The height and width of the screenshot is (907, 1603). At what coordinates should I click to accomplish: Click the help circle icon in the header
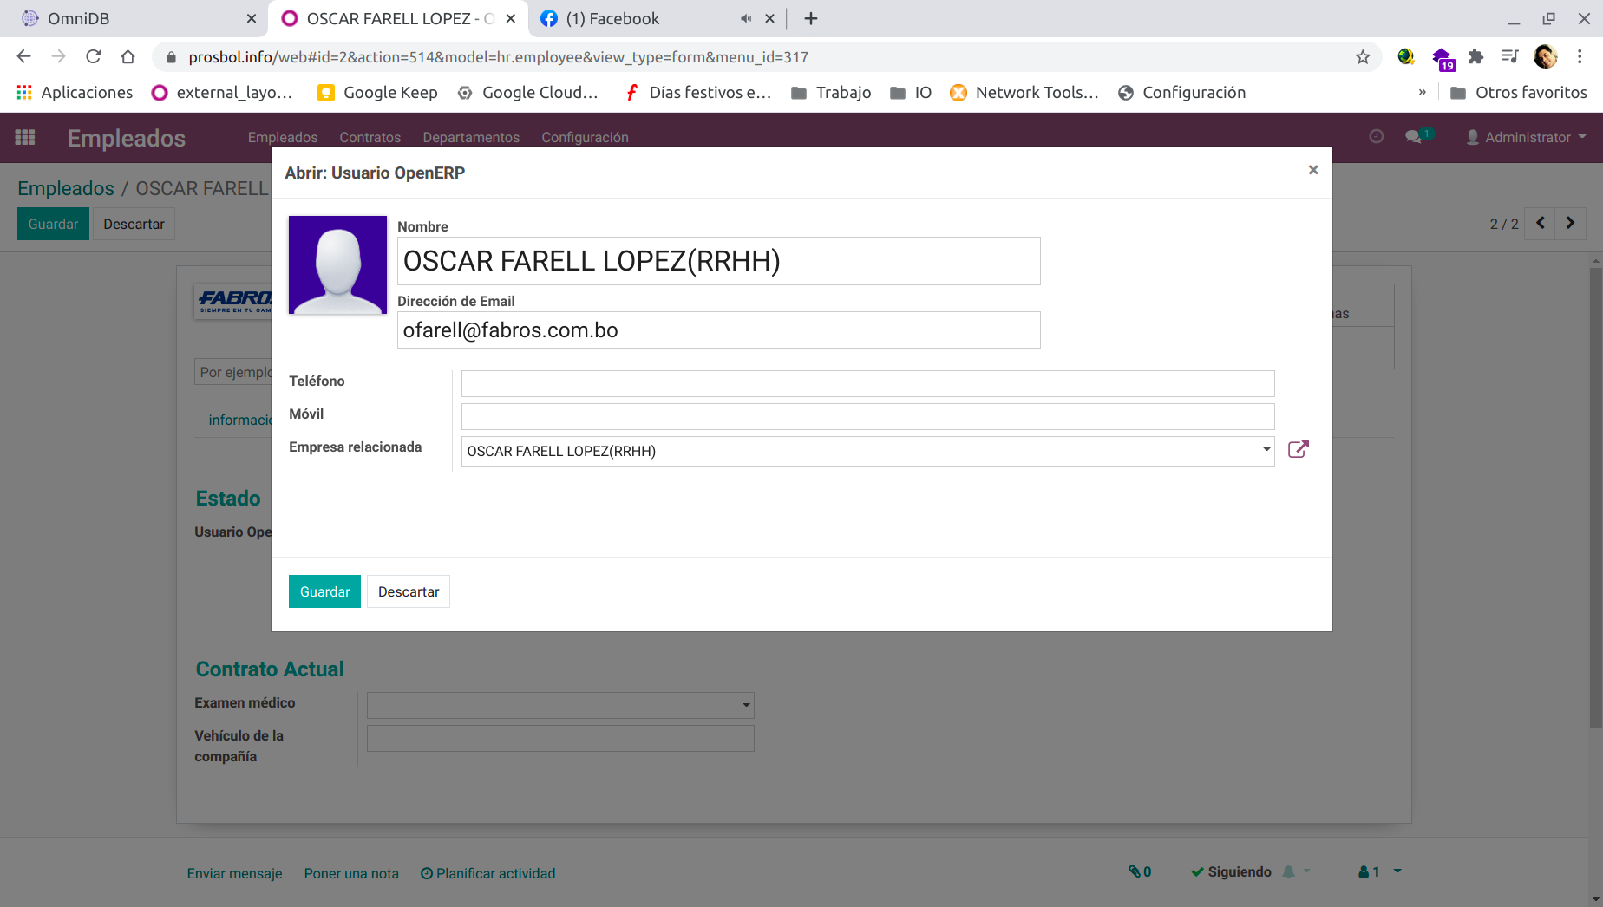[x=1376, y=136]
